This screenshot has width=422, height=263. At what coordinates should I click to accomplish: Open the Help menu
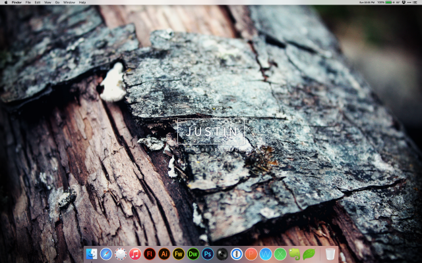[82, 2]
